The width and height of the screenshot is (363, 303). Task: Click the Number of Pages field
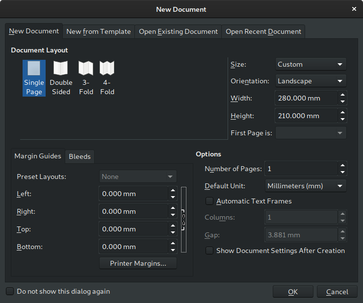coord(301,169)
